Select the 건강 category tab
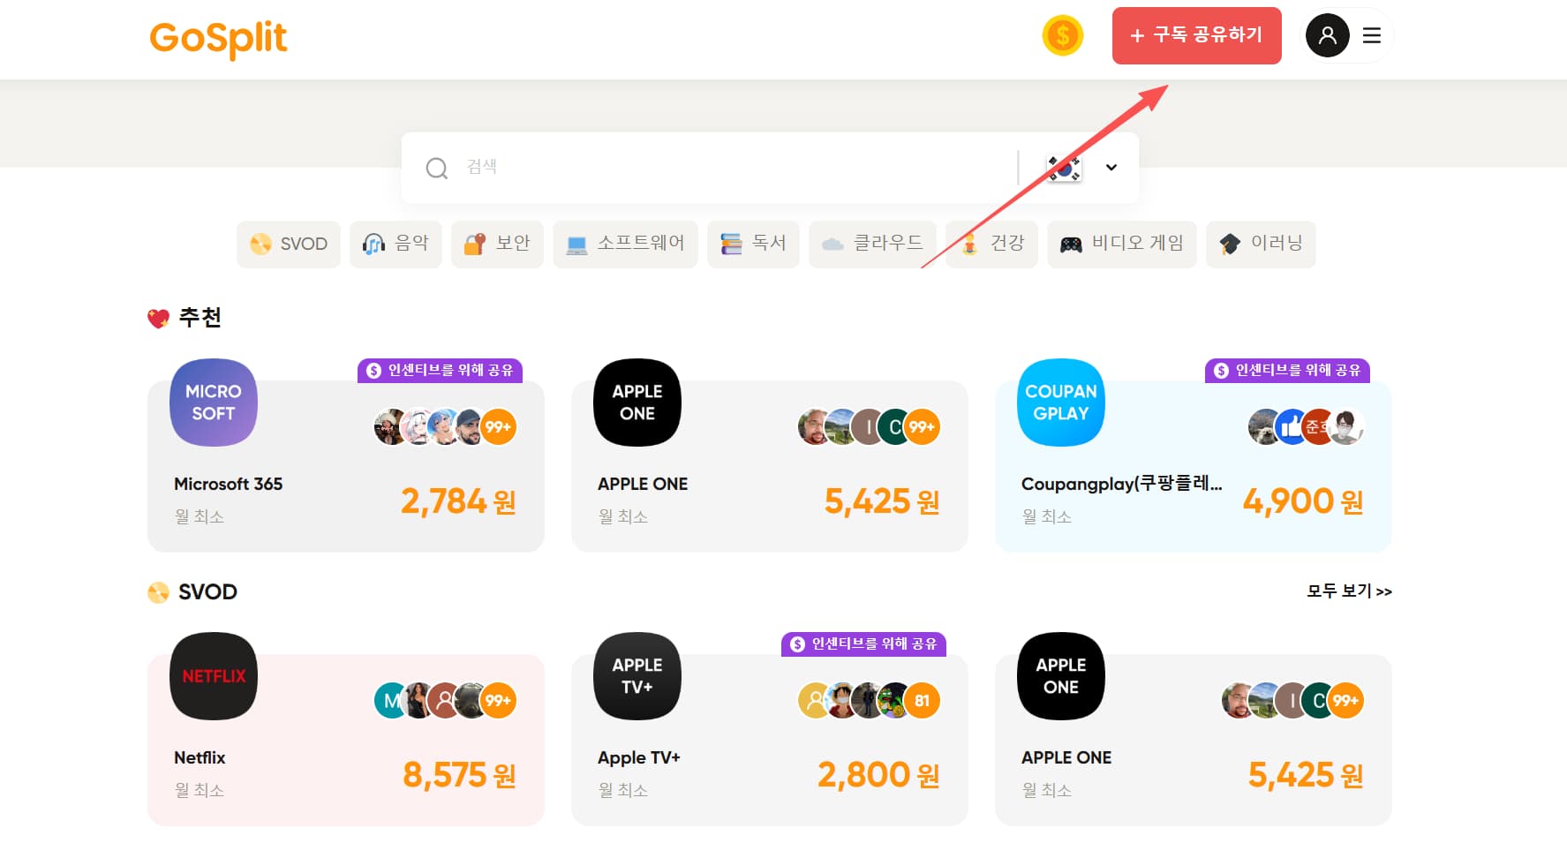The width and height of the screenshot is (1567, 843). click(991, 244)
